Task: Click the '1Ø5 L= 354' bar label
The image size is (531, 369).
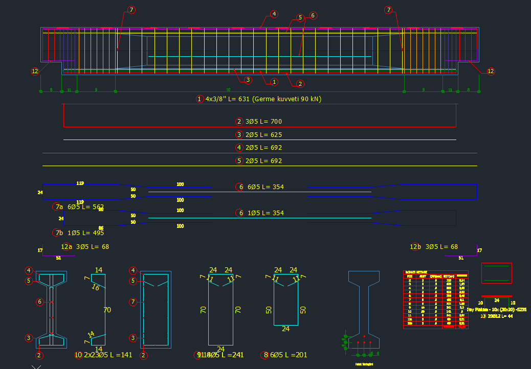Action: (x=265, y=213)
